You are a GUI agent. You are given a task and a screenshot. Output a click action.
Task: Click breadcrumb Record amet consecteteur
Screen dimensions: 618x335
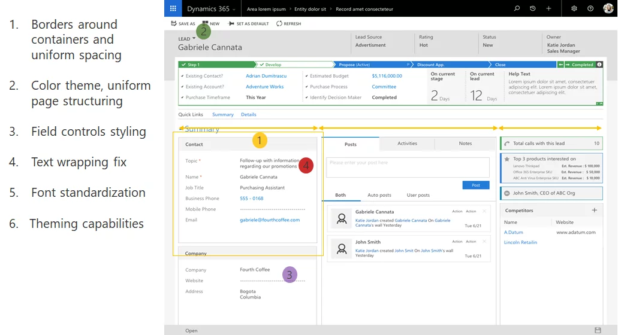[364, 9]
